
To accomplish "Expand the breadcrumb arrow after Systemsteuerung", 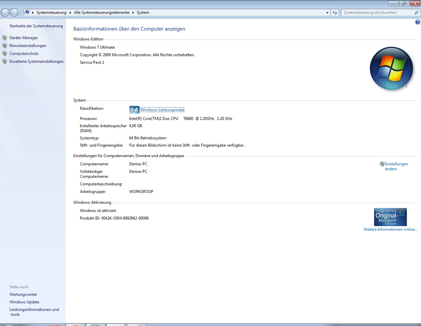I will click(70, 12).
